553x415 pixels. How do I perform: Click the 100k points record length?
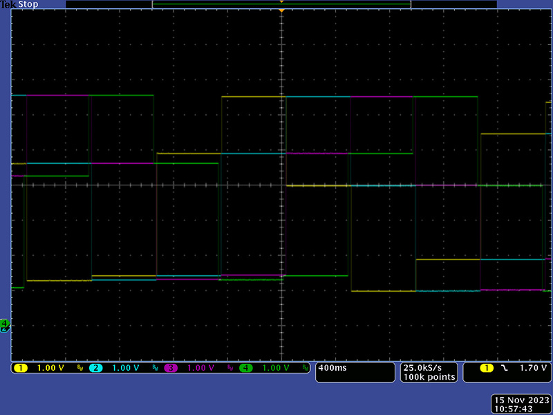429,377
